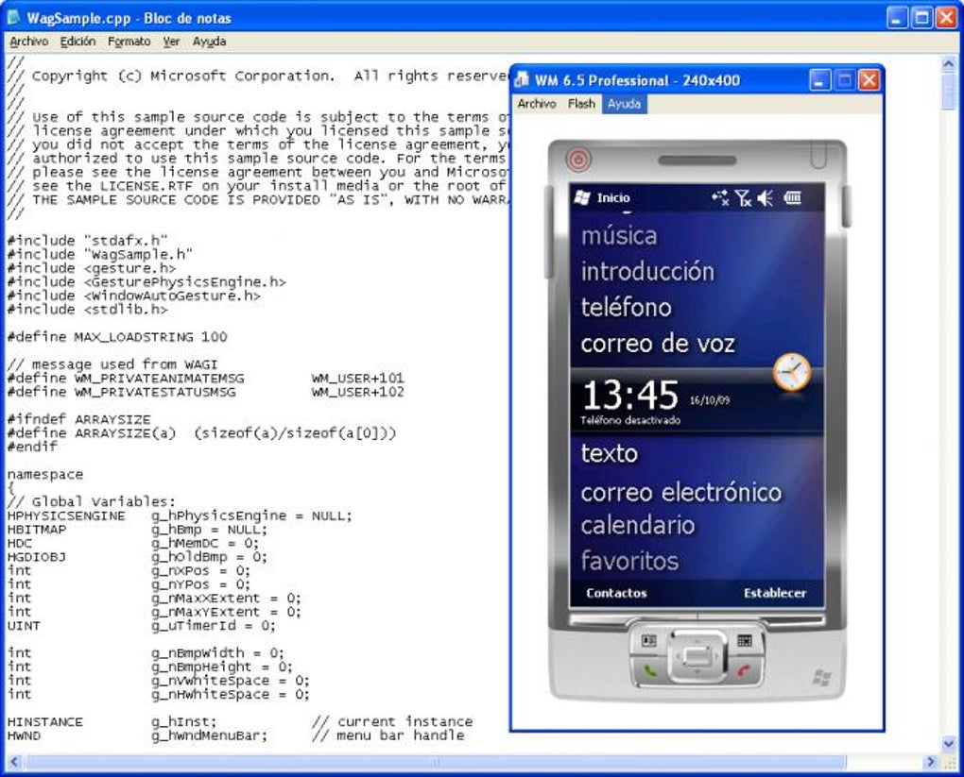Click the Notepad vertical scrollbar thumb
The height and width of the screenshot is (777, 964).
click(949, 91)
